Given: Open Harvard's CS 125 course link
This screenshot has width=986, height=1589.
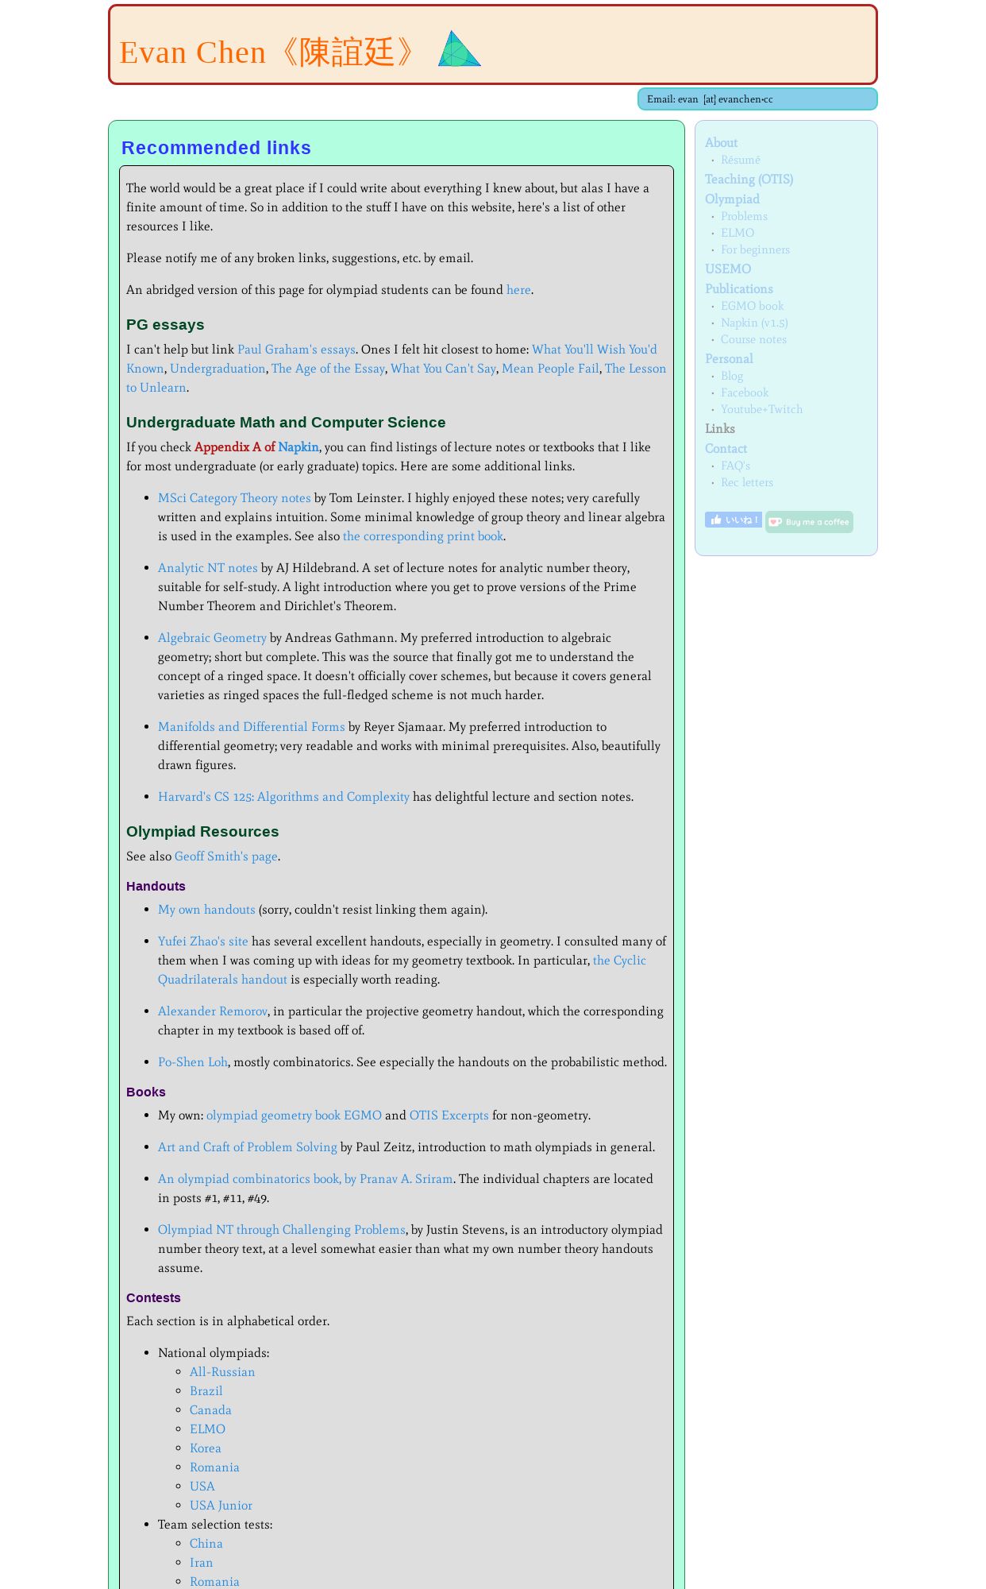Looking at the screenshot, I should [x=283, y=797].
